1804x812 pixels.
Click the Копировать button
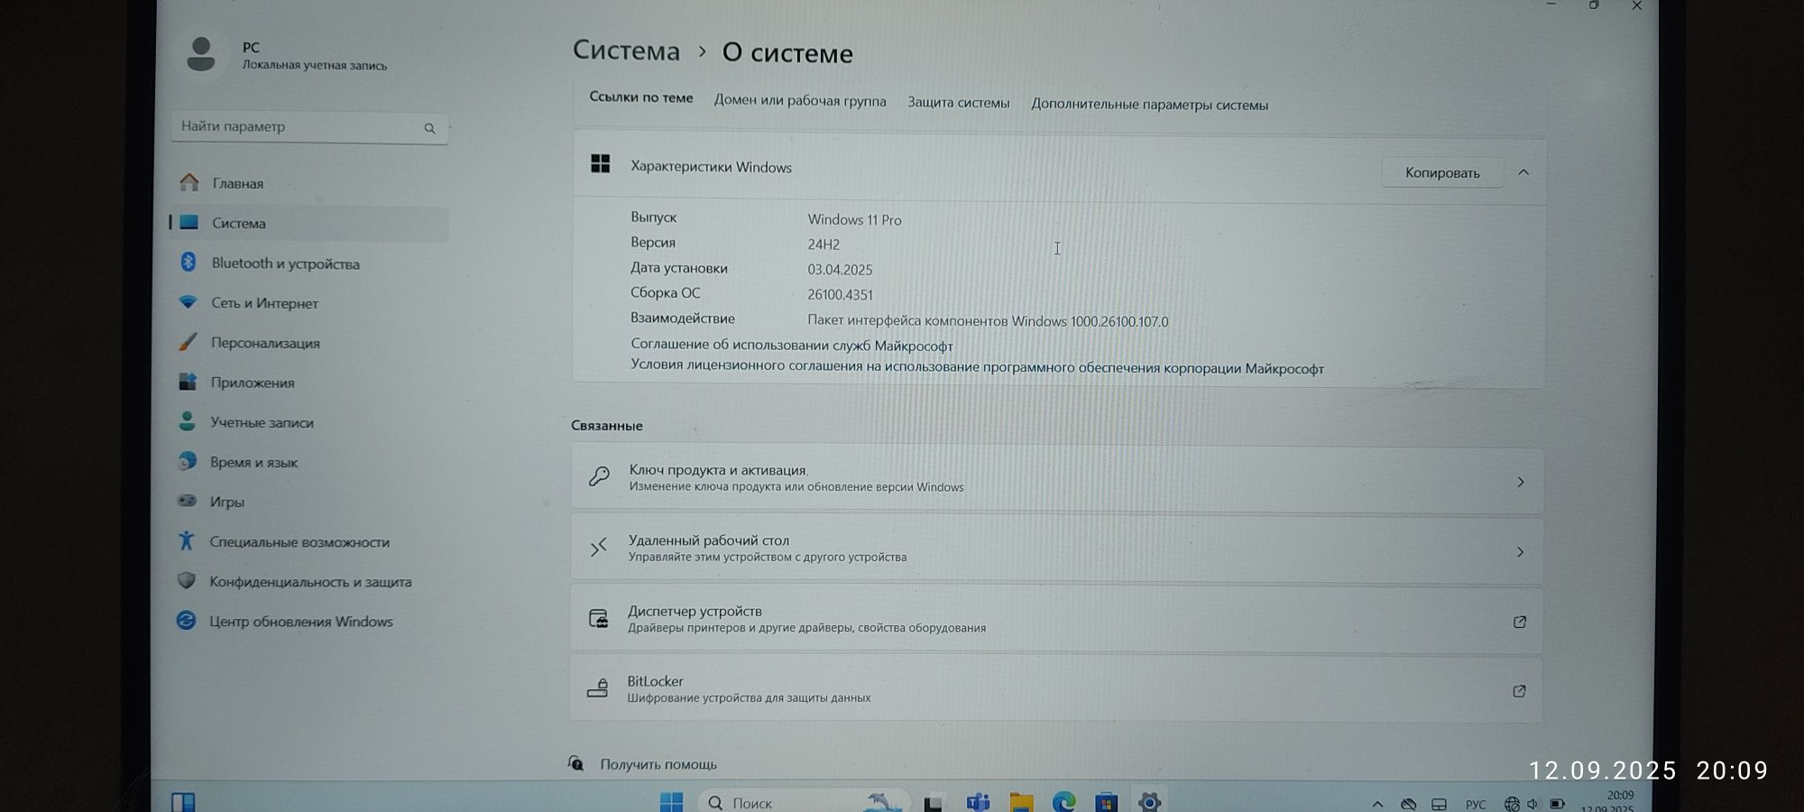coord(1441,172)
